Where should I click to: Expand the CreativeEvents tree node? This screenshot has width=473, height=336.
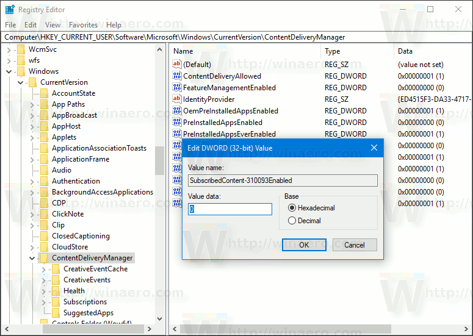click(x=44, y=280)
